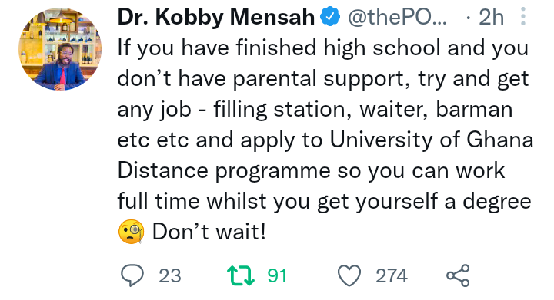Open Dr. Kobby Mensah's profile picture
This screenshot has width=554, height=300.
click(60, 49)
